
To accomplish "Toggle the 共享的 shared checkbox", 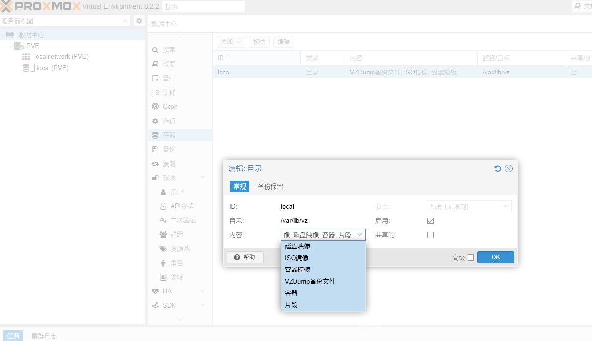I will [430, 235].
